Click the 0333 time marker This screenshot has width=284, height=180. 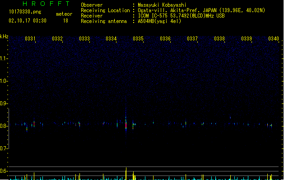pos(84,39)
